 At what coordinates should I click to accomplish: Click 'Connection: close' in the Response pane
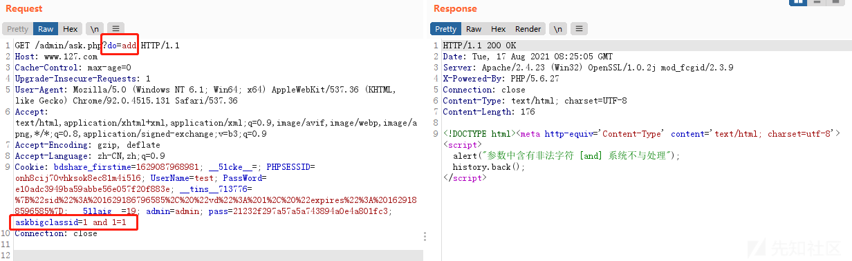[484, 90]
